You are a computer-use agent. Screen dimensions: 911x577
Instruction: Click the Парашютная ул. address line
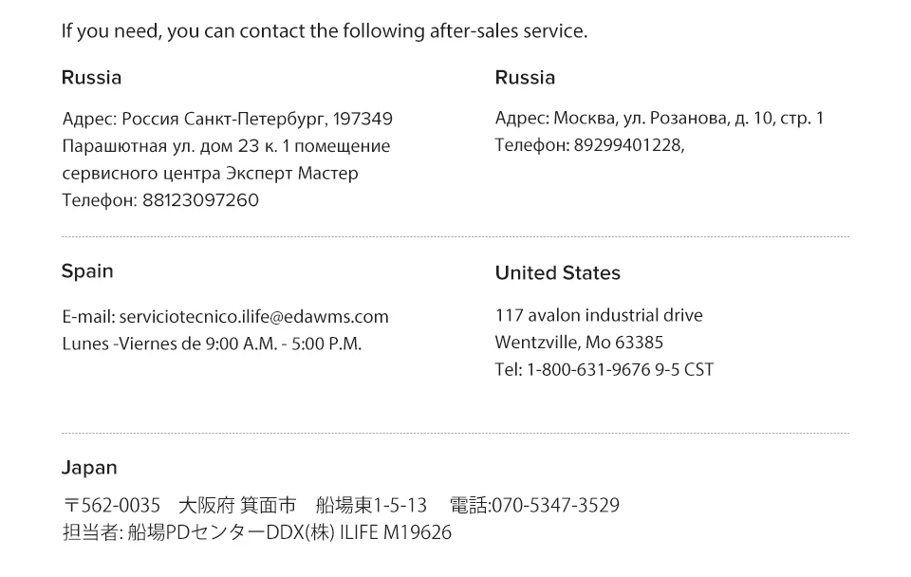226,146
